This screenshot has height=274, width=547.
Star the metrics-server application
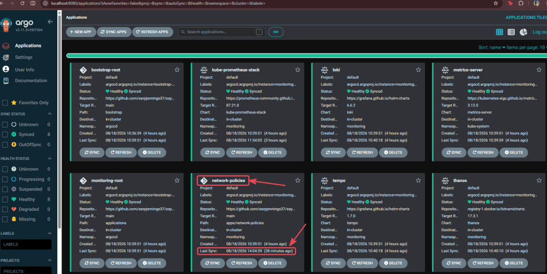(539, 70)
